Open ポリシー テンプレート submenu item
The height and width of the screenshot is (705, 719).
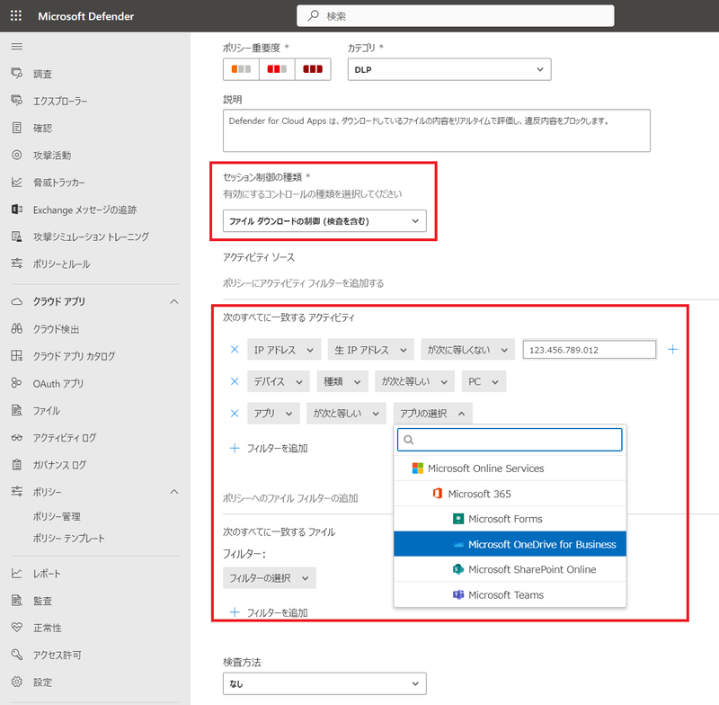[69, 539]
